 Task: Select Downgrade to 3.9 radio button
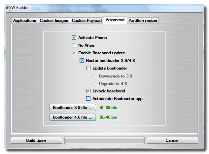tap(94, 76)
